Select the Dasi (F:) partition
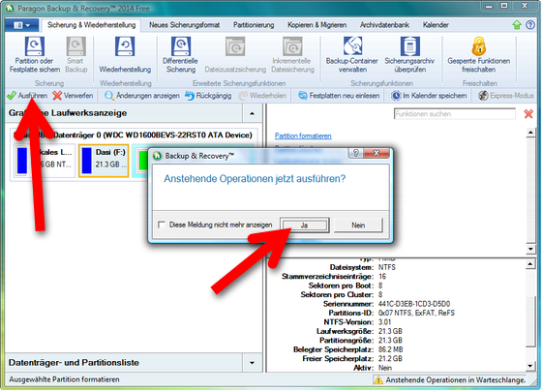Screen dimensions: 542x391 click(104, 161)
